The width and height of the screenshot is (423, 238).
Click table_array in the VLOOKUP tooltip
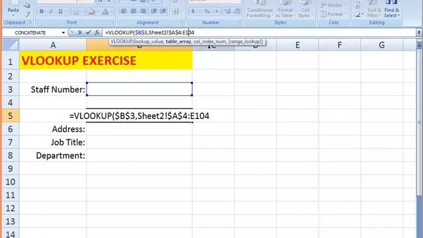pos(178,42)
